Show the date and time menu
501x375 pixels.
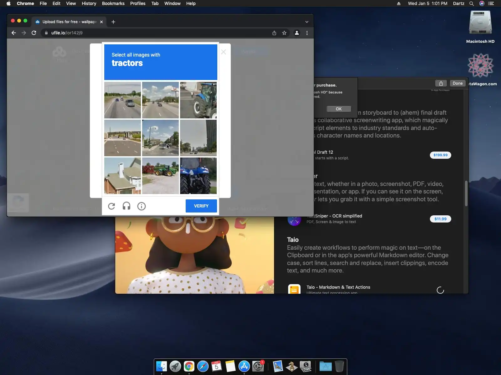point(427,3)
